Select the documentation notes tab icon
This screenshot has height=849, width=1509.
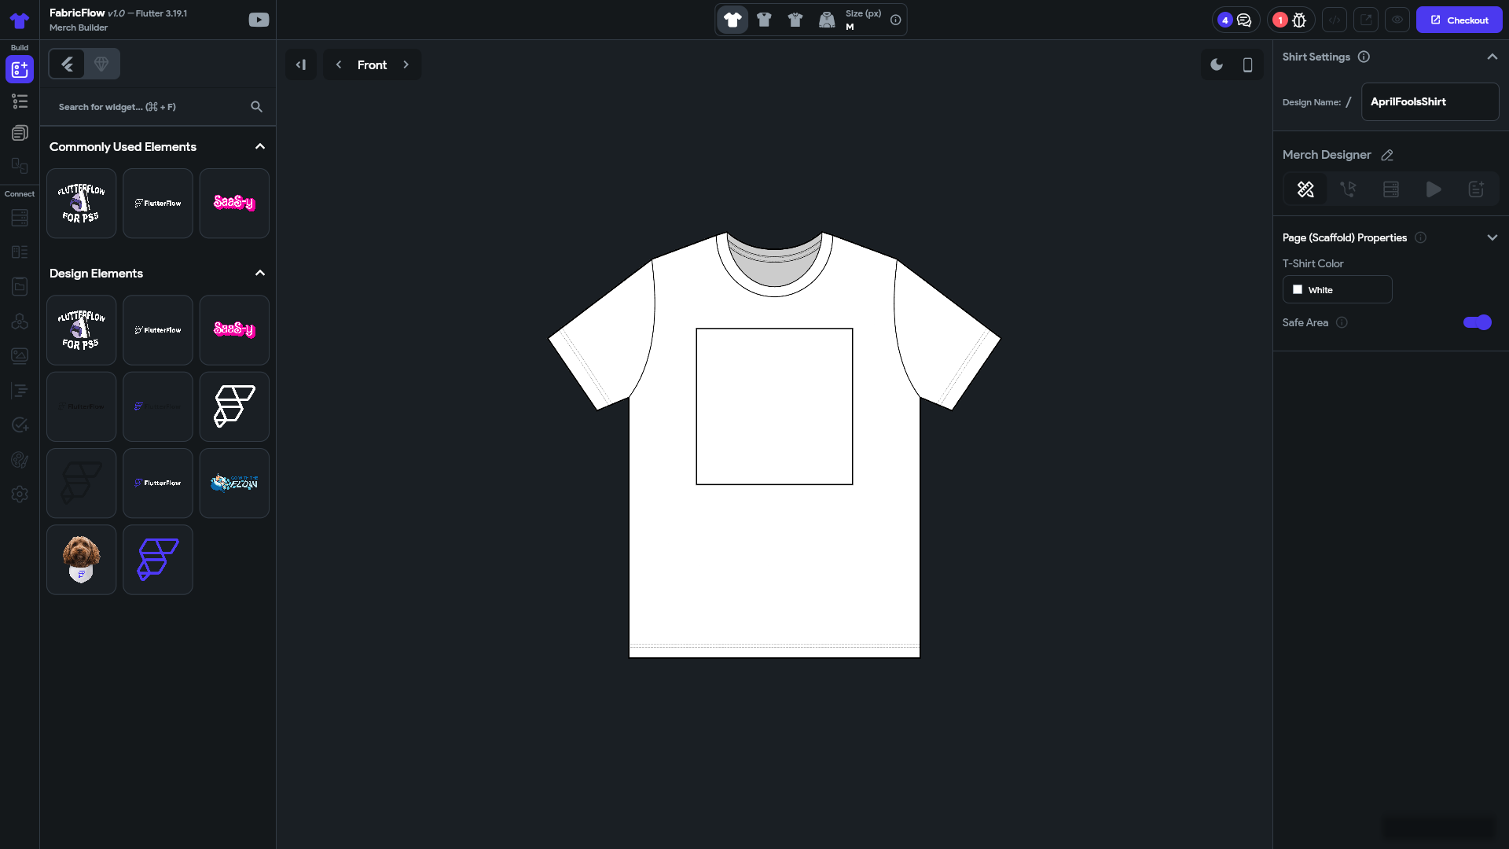(1476, 189)
